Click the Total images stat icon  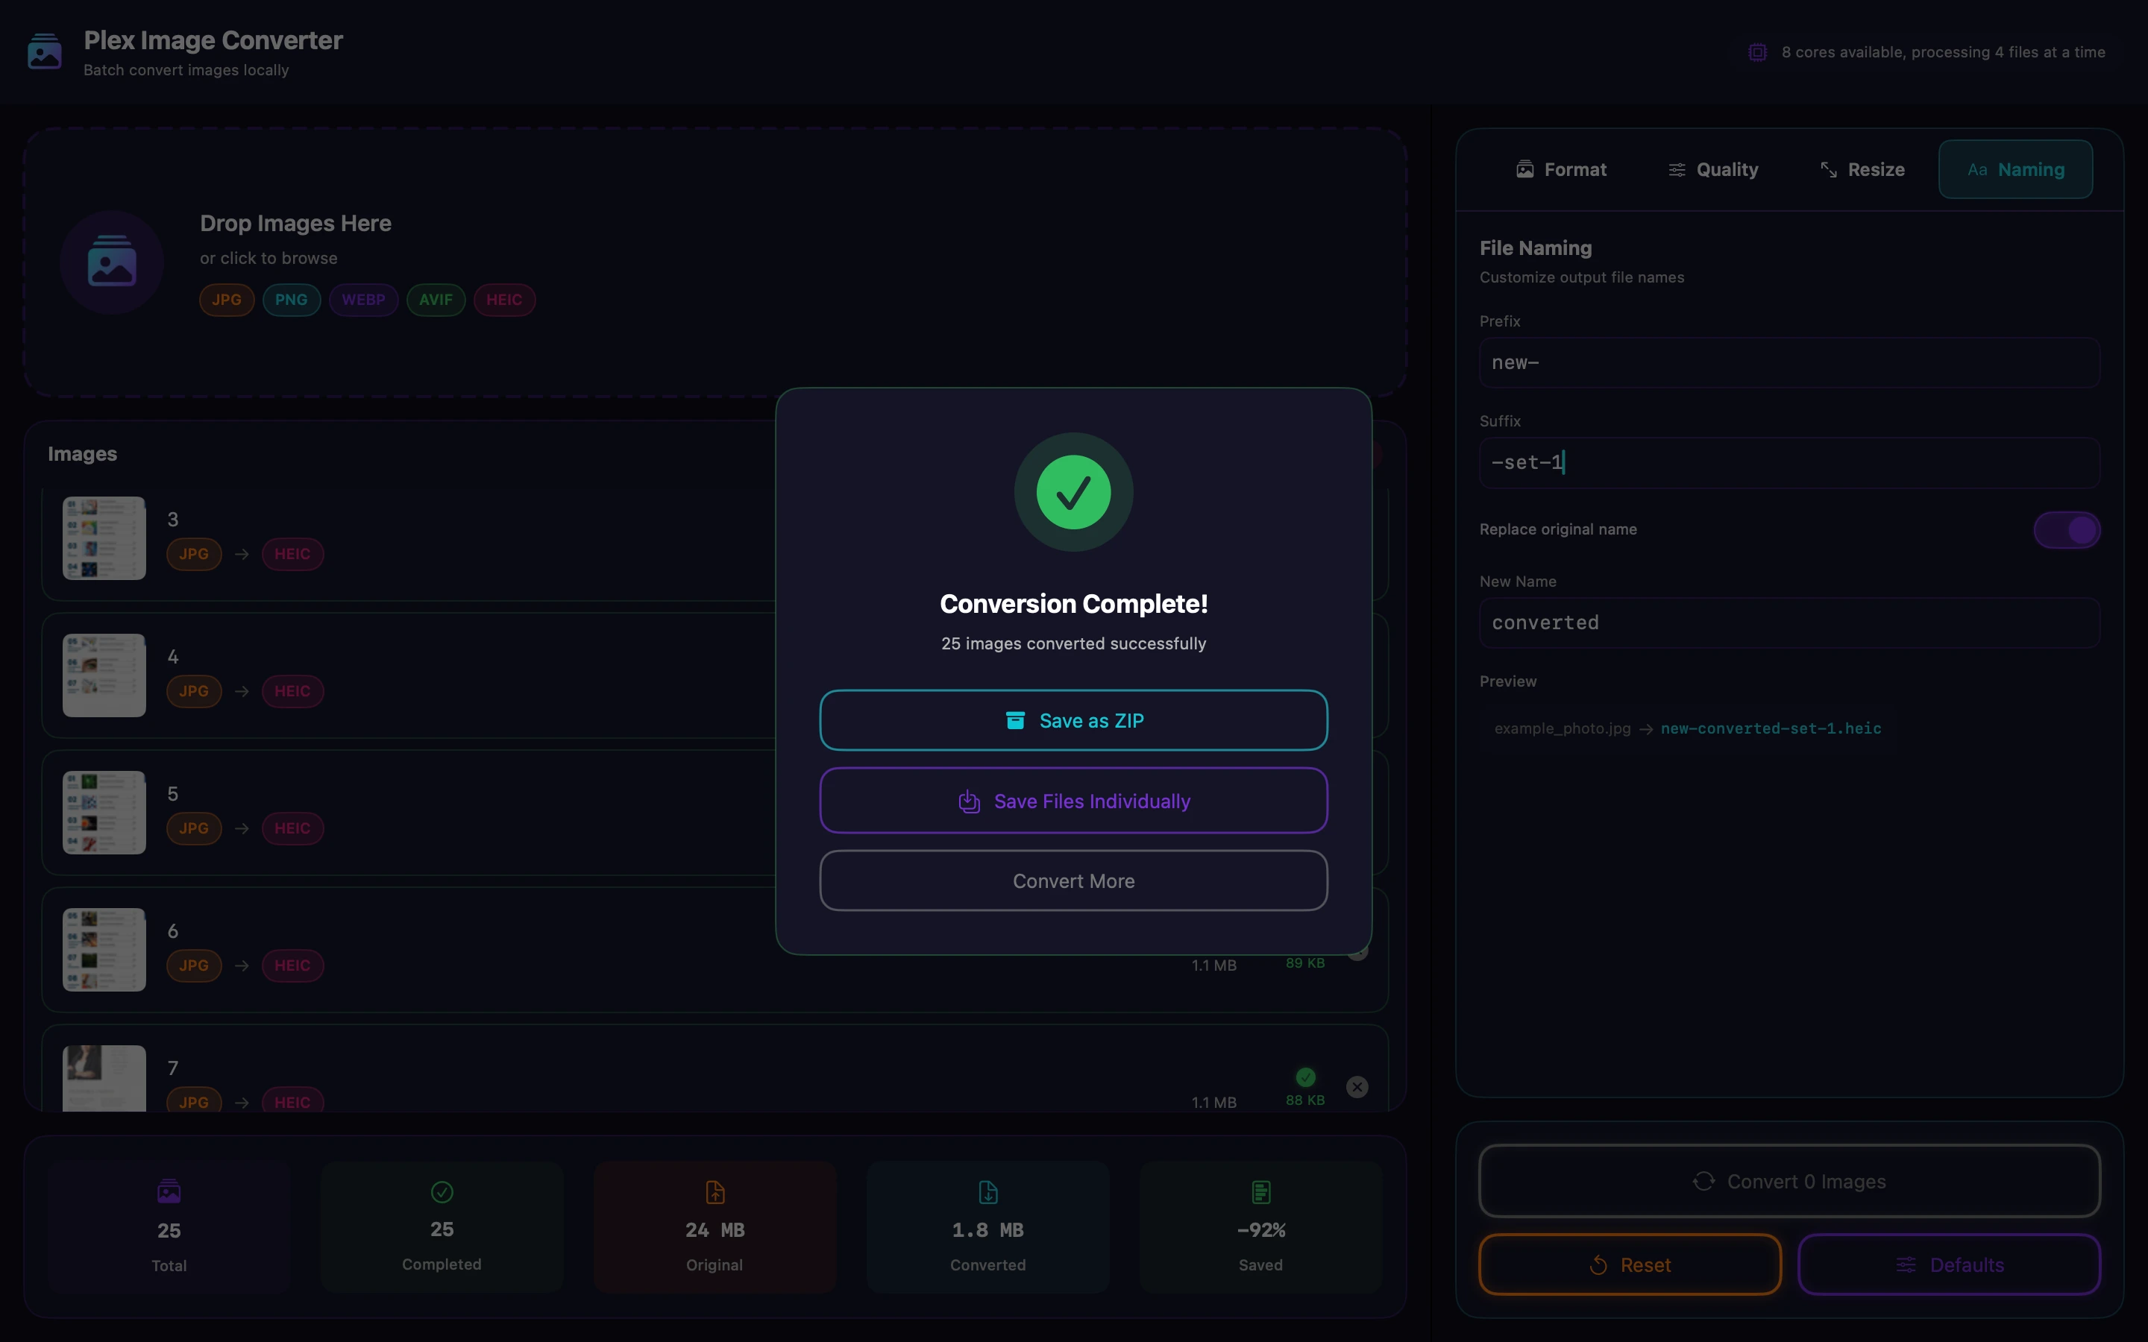(x=169, y=1192)
